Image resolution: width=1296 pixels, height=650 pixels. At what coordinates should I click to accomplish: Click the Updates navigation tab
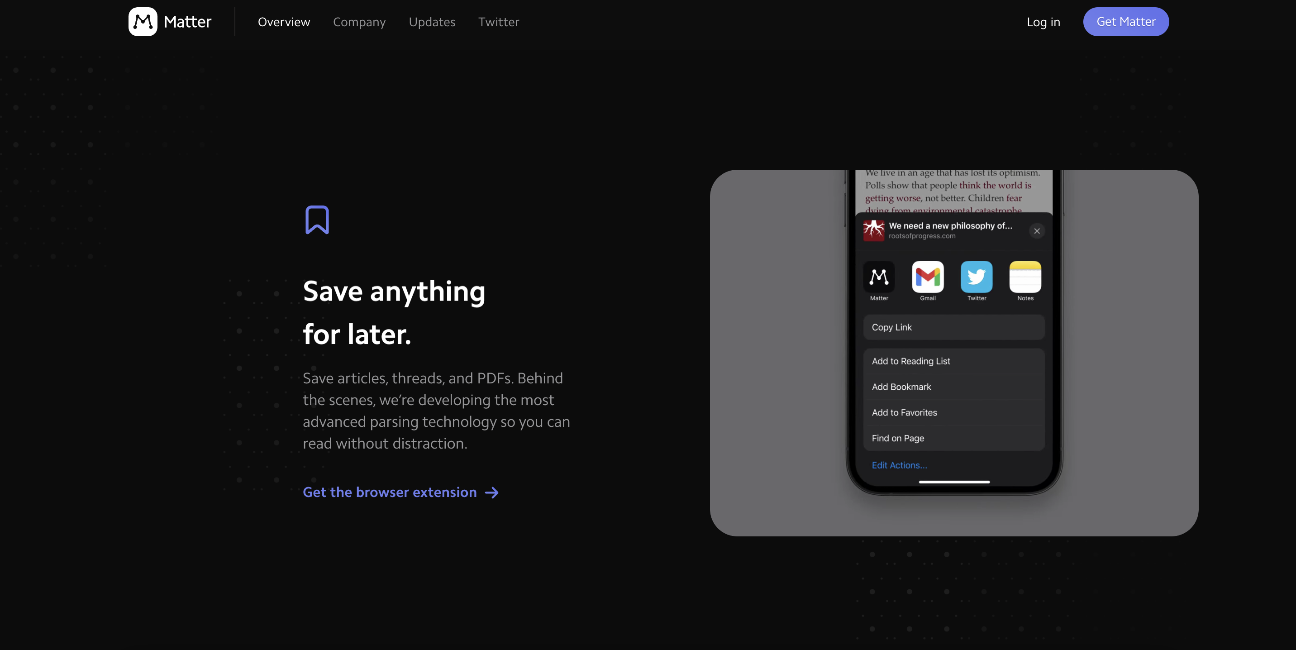432,22
